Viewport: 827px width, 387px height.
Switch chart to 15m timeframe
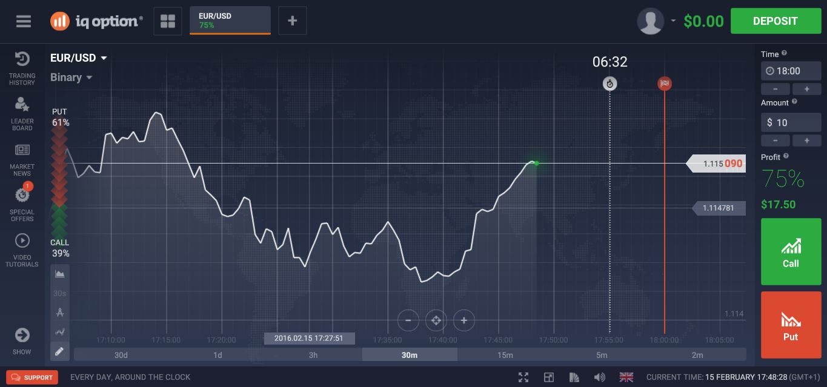click(505, 355)
